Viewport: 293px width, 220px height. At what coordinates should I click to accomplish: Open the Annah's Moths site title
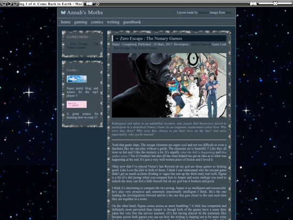85,12
